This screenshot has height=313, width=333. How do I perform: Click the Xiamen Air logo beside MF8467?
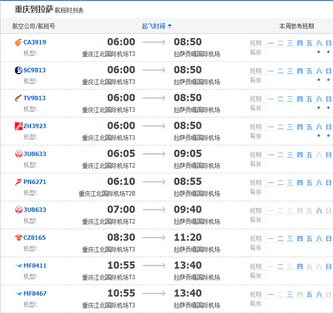[19, 293]
